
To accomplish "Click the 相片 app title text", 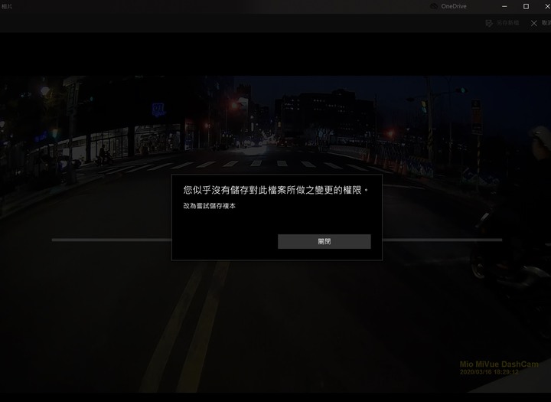I will coord(6,6).
